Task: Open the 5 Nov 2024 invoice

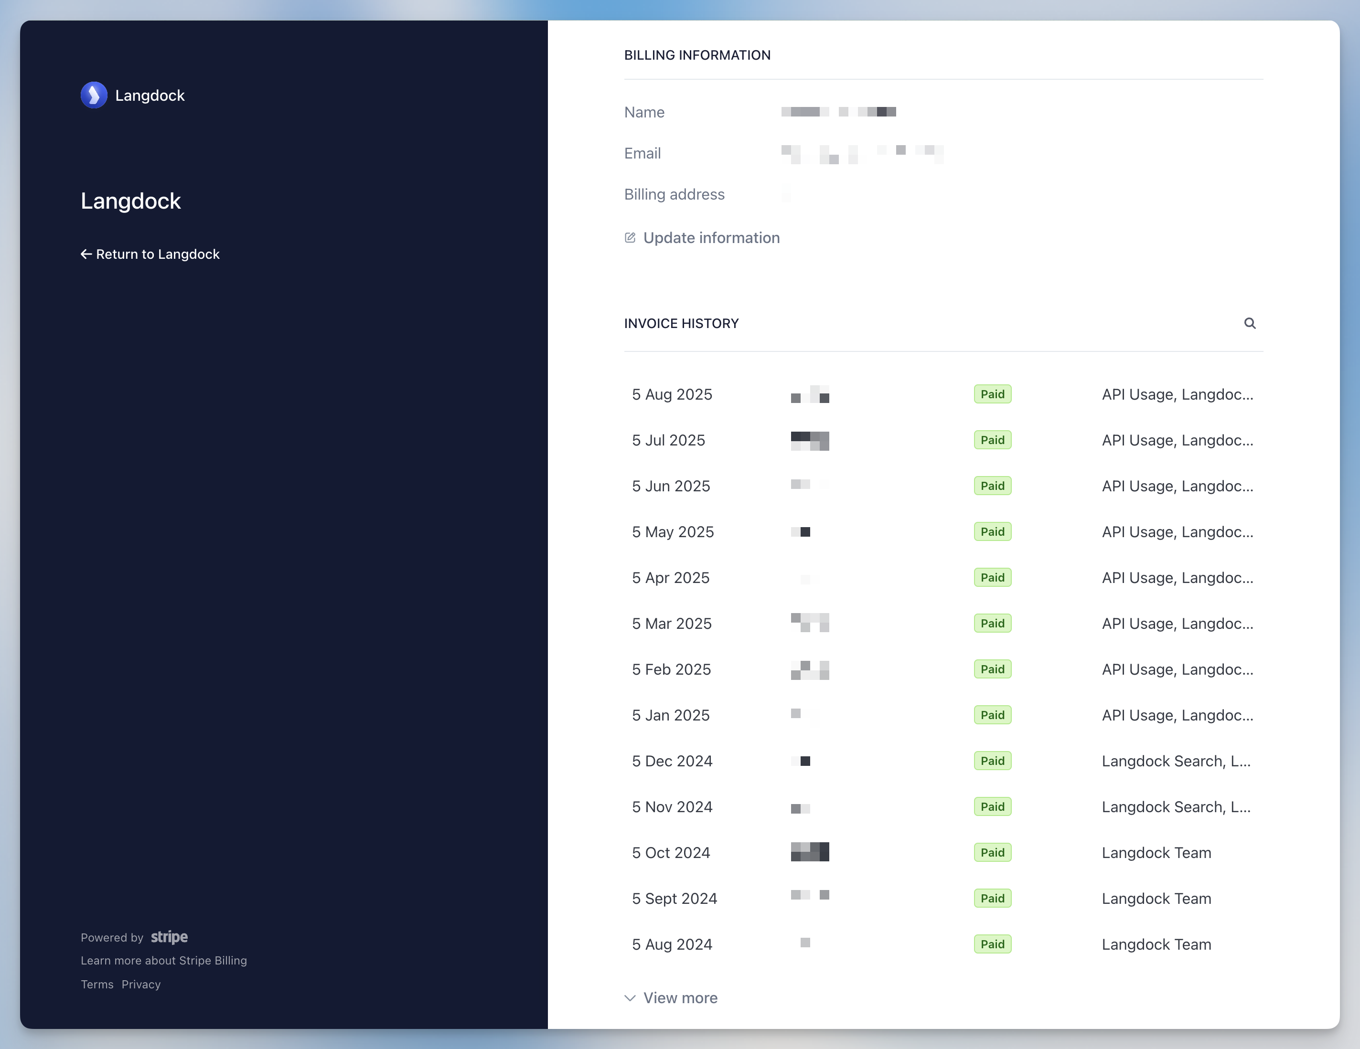Action: [x=943, y=807]
